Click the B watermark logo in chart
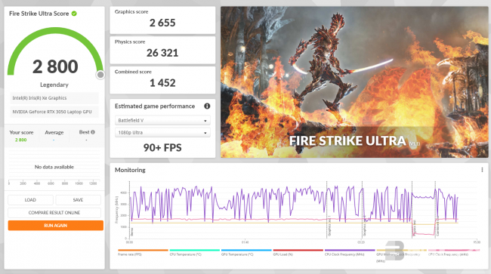 [394, 251]
